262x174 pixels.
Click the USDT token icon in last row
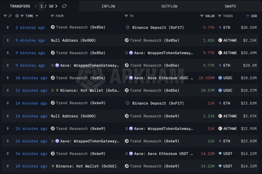220,166
